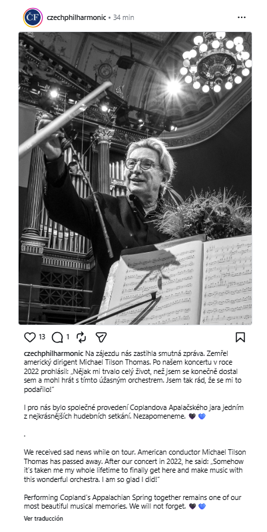Click the czechphilharmonic username in the header
This screenshot has height=532, width=267.
pos(77,17)
